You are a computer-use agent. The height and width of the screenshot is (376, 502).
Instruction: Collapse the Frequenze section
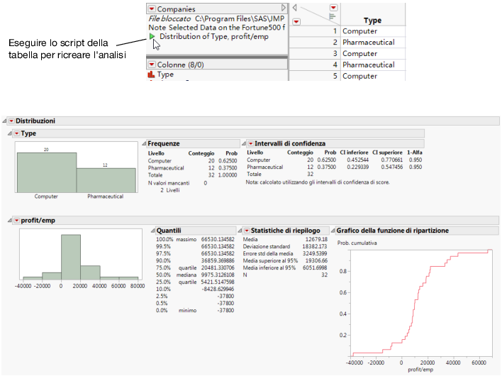coord(143,143)
